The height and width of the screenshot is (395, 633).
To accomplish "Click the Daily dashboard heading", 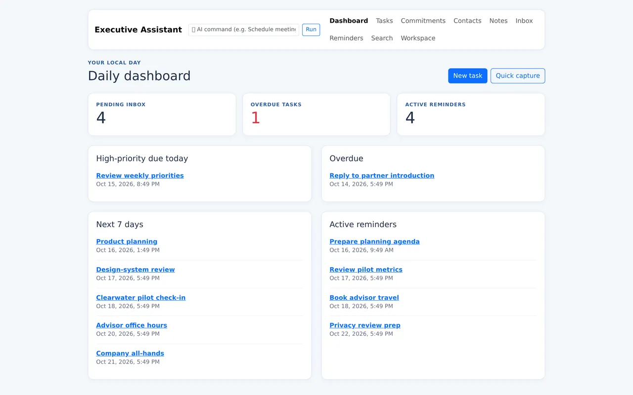I will [139, 76].
